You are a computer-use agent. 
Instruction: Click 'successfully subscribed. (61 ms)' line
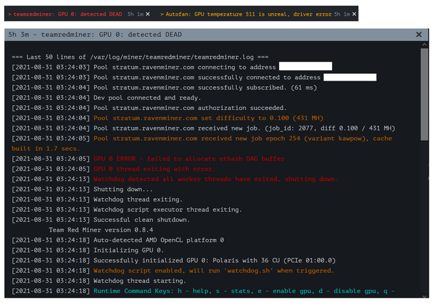(x=164, y=87)
